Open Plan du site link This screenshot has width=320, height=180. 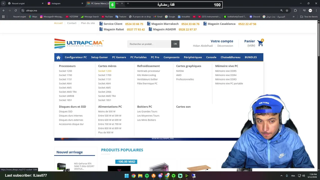pos(88,23)
